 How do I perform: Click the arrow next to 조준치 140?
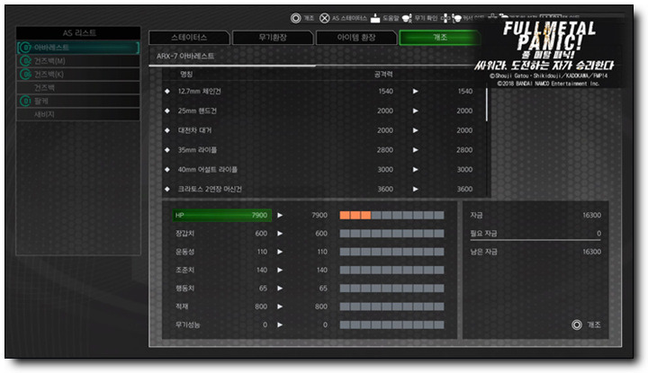(x=280, y=270)
